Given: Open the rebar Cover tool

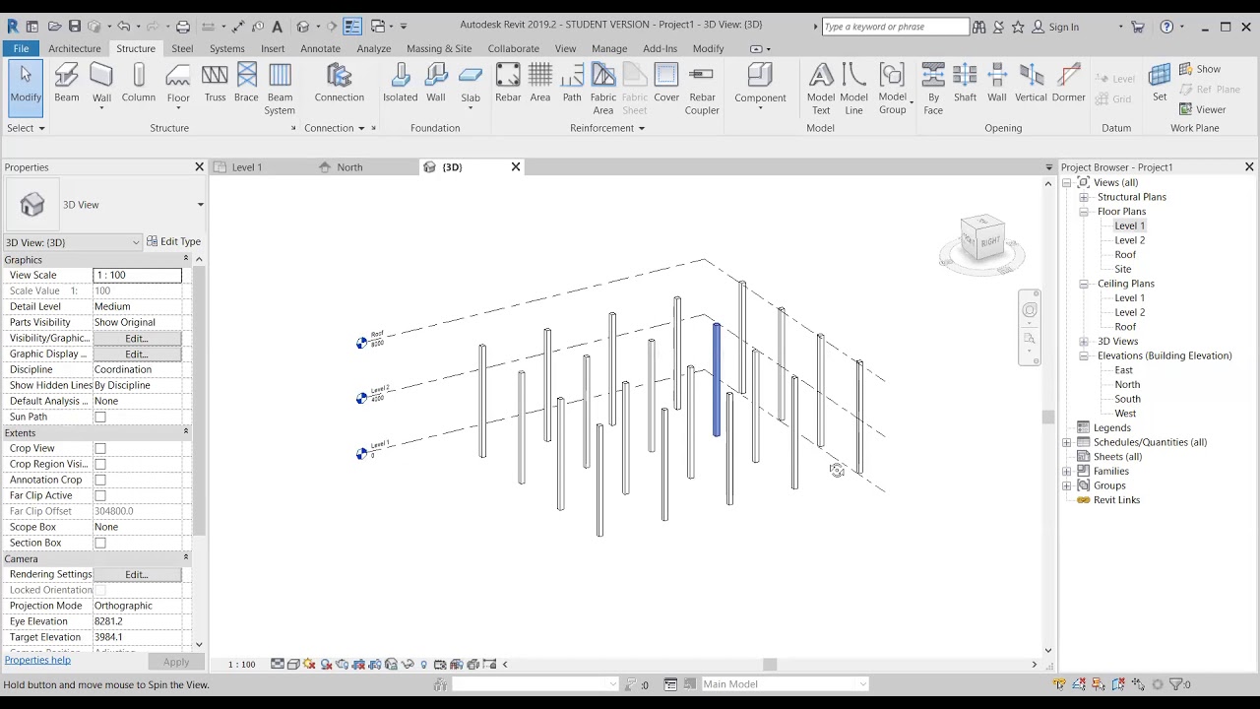Looking at the screenshot, I should click(666, 84).
